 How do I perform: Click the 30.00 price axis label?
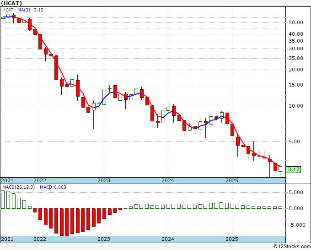[x=296, y=49]
